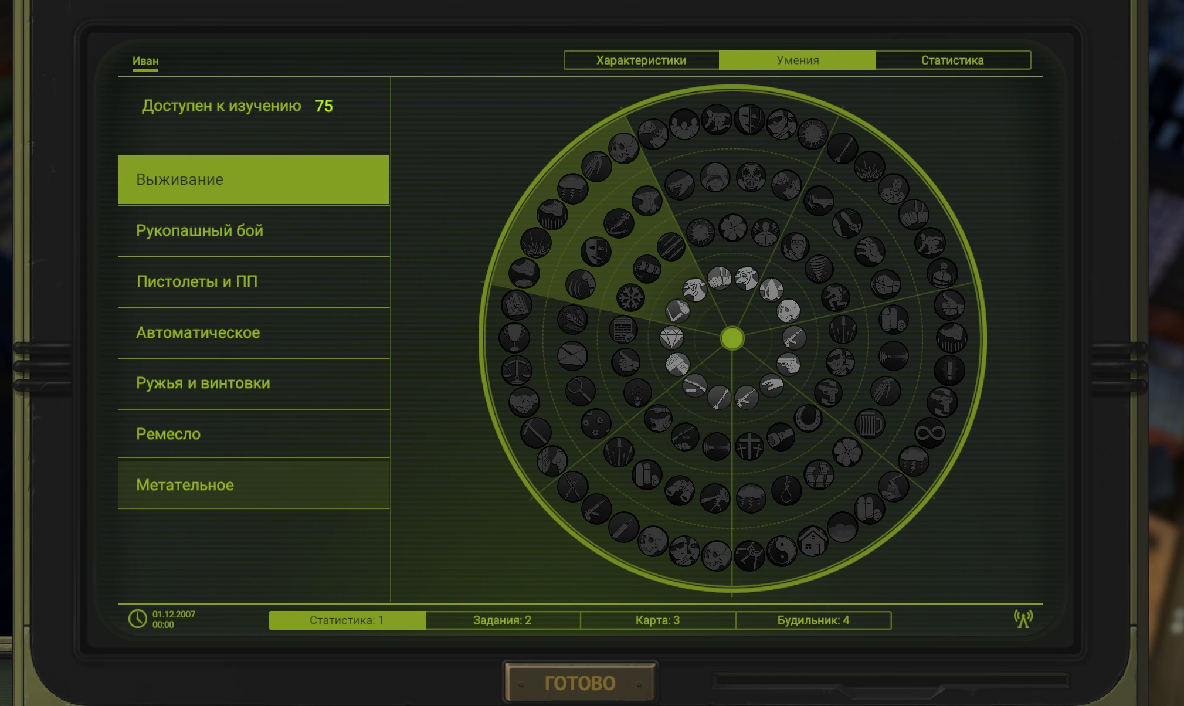This screenshot has width=1184, height=706.
Task: Click the beer mug skill icon
Action: pyautogui.click(x=869, y=423)
